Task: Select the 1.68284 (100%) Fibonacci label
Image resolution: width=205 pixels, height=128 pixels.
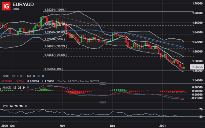Action: pyautogui.click(x=55, y=10)
